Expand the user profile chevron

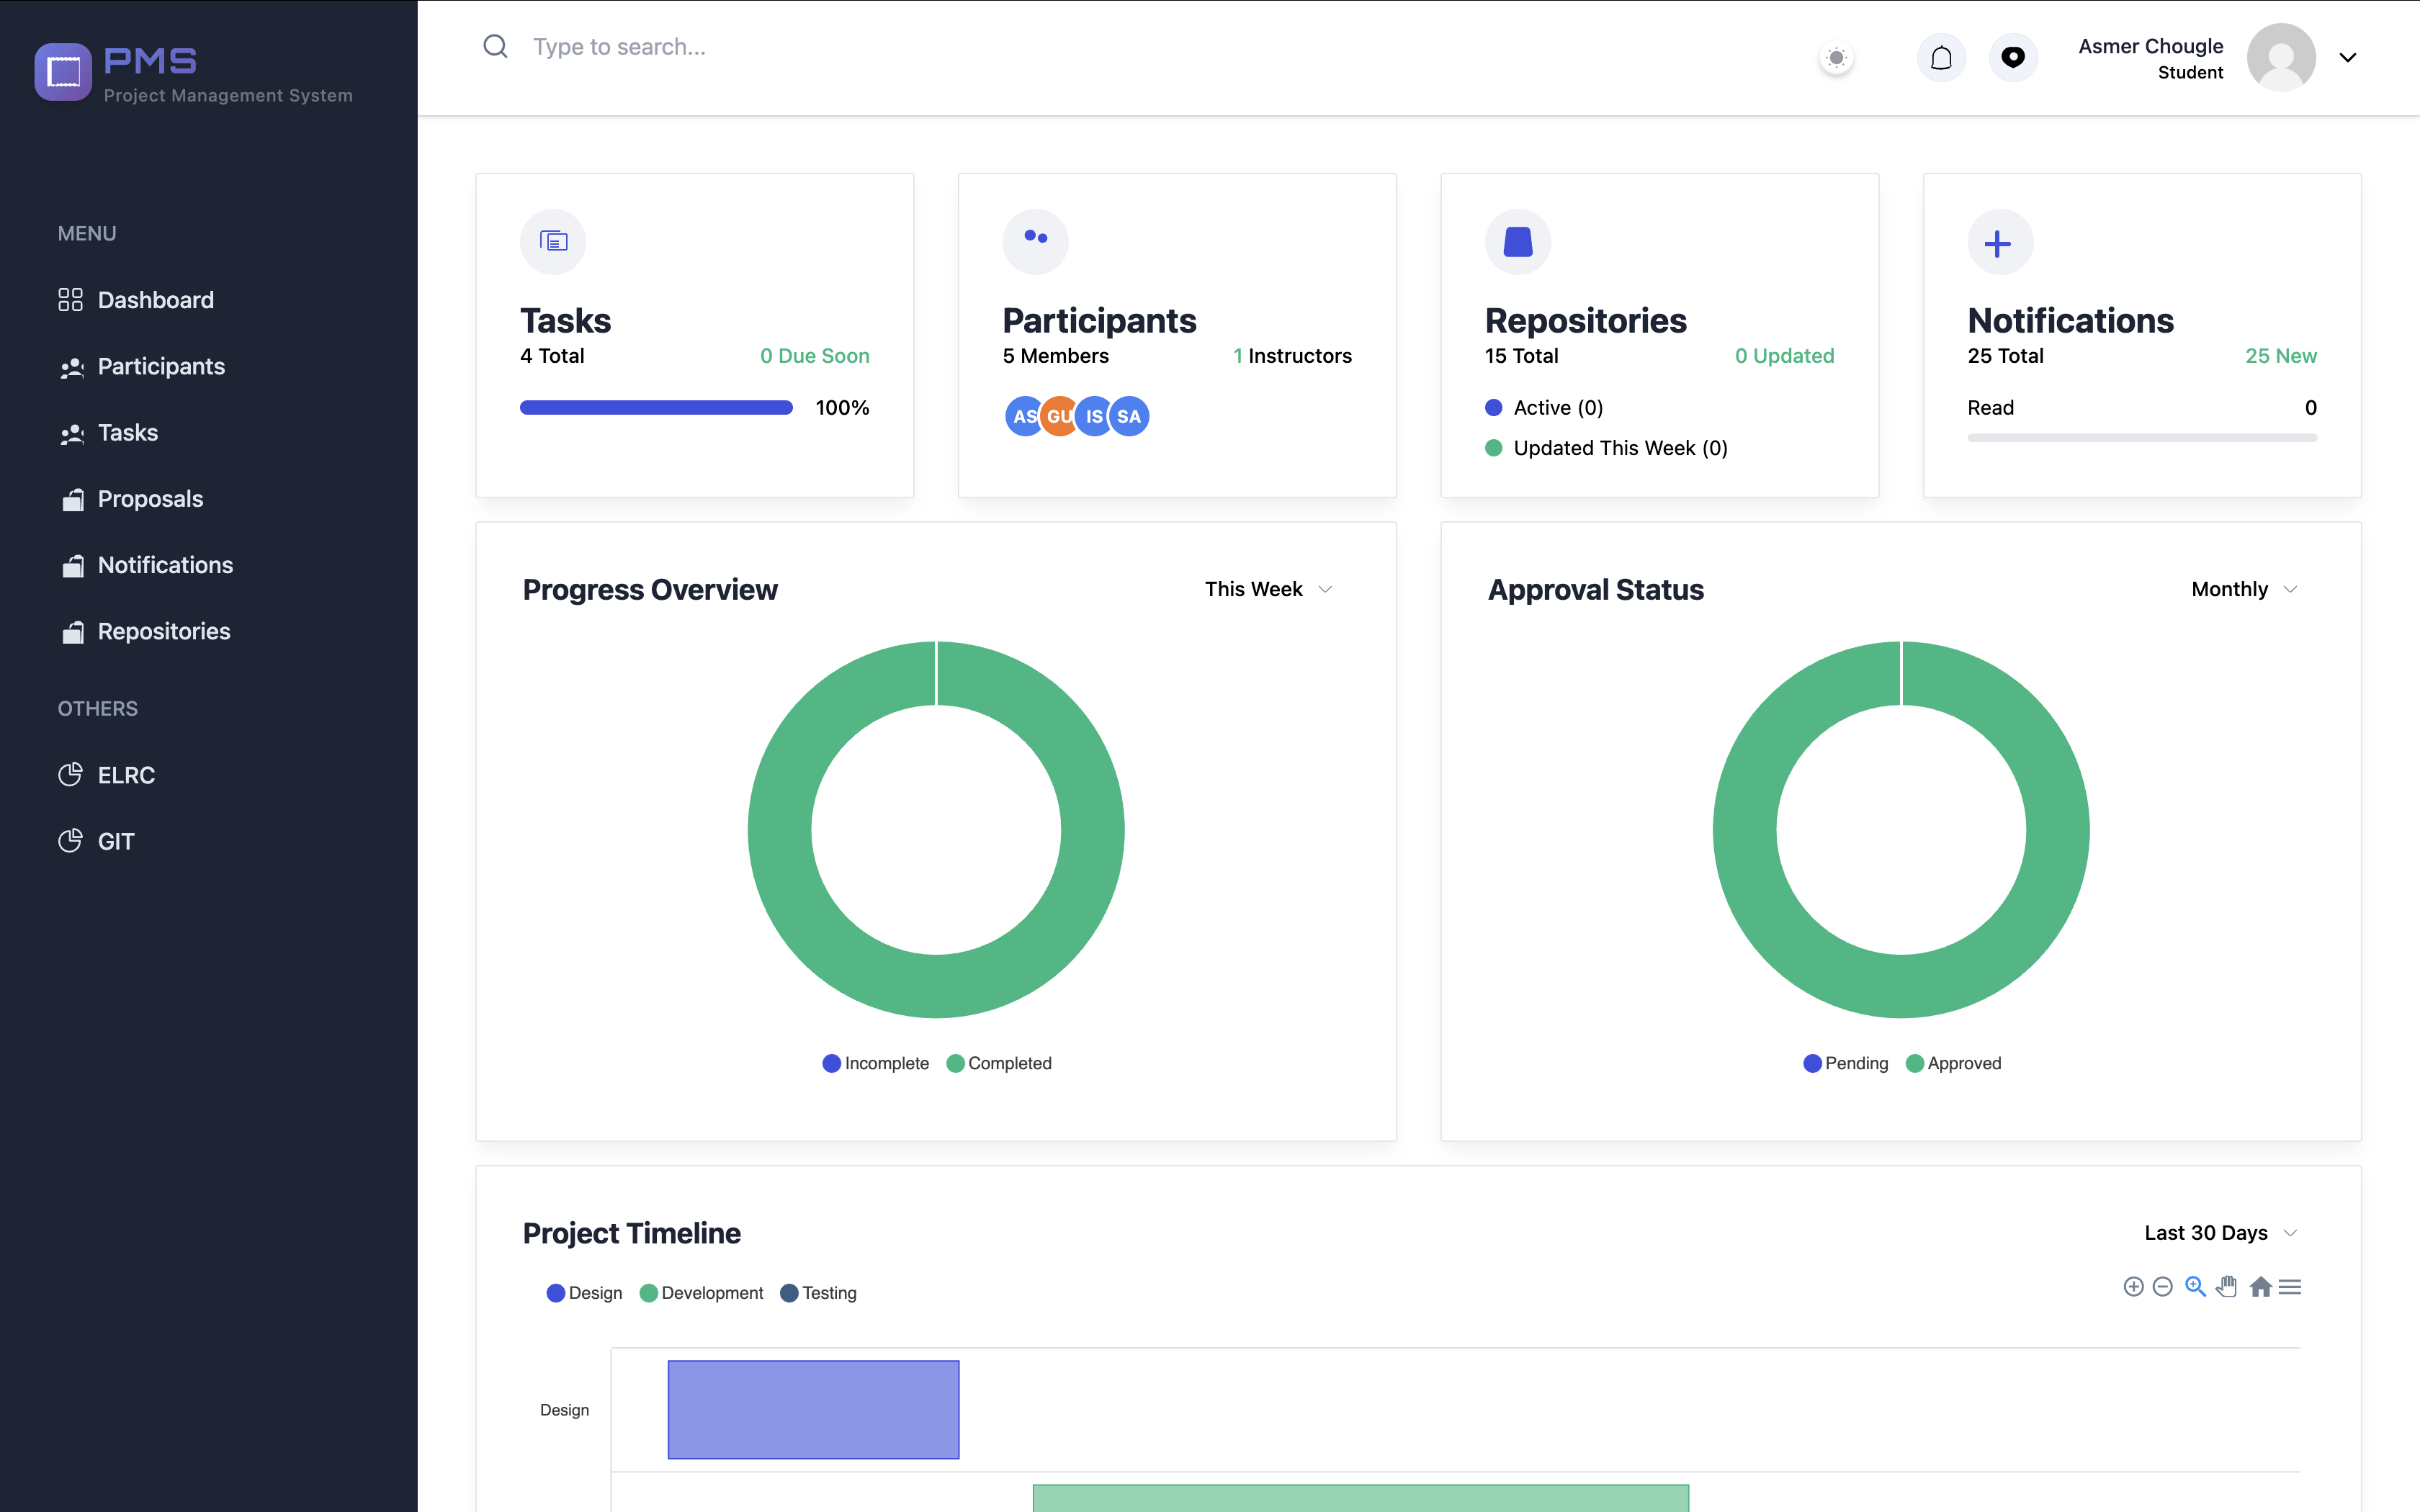[x=2348, y=58]
